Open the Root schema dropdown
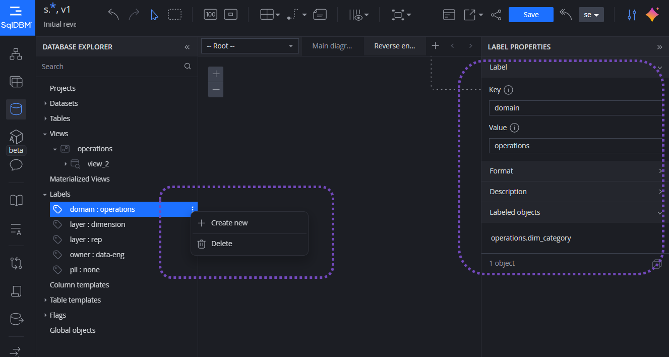 point(250,46)
